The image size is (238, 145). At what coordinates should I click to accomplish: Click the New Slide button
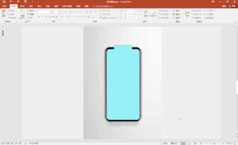[22, 14]
